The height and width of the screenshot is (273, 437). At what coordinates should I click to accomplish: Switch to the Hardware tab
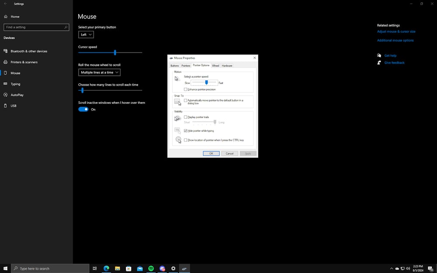(227, 65)
